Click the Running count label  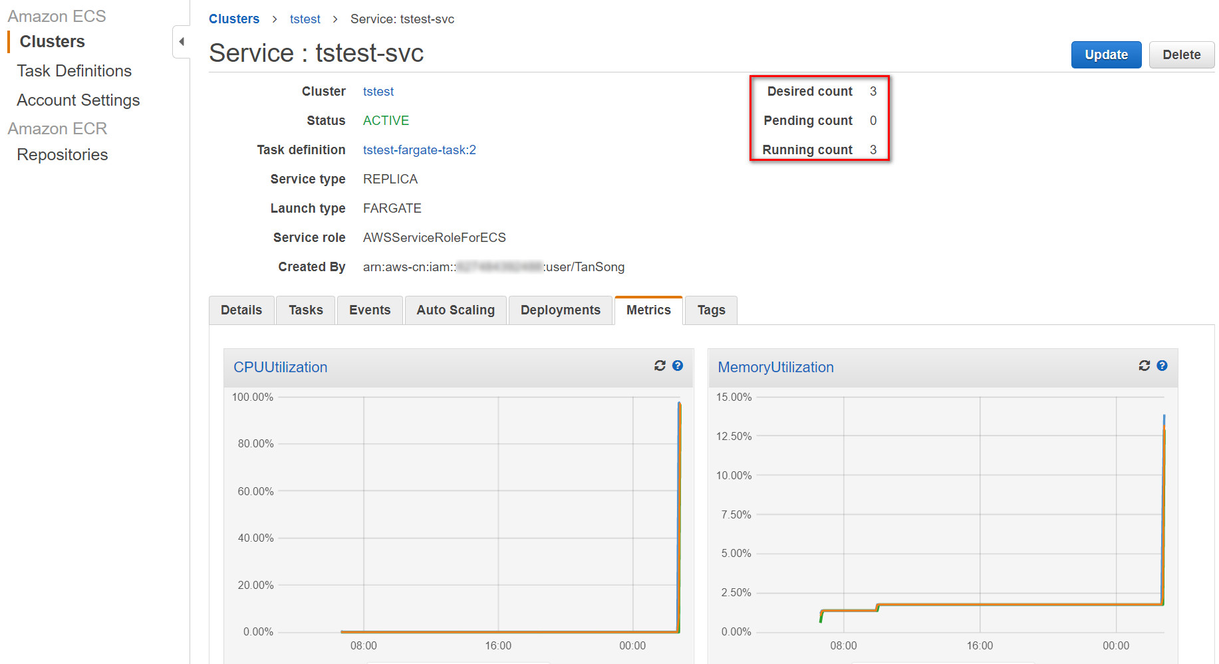(807, 150)
